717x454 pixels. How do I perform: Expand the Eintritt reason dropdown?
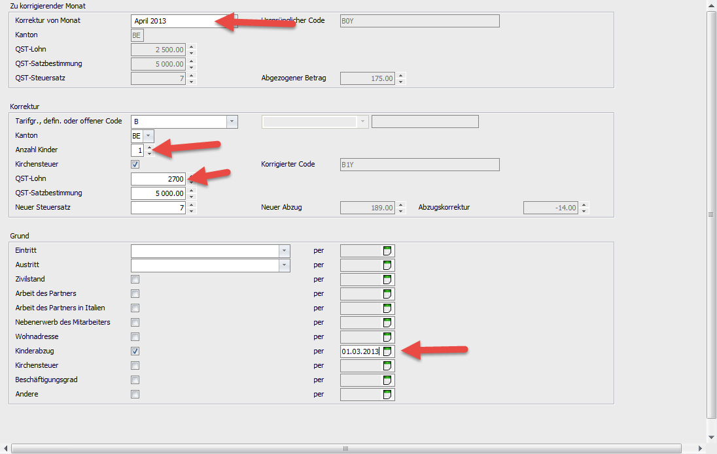tap(284, 251)
